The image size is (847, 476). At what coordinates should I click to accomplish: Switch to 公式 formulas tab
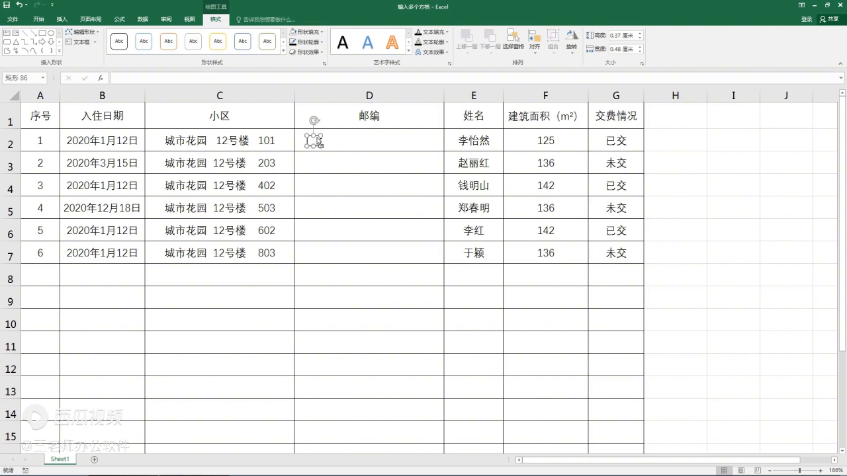pyautogui.click(x=120, y=19)
